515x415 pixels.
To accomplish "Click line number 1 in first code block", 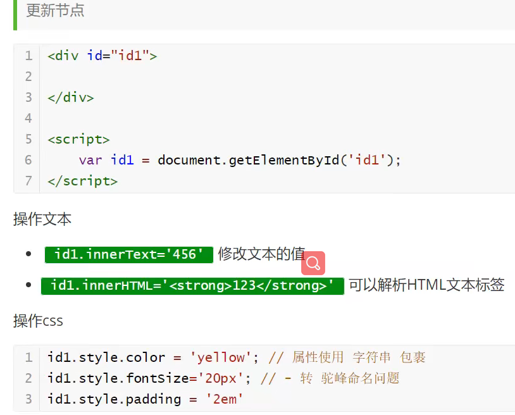I will (28, 56).
